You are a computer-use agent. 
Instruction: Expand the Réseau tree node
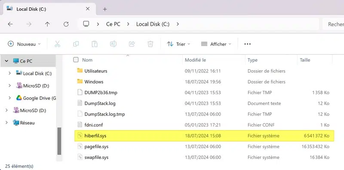[x=6, y=122]
